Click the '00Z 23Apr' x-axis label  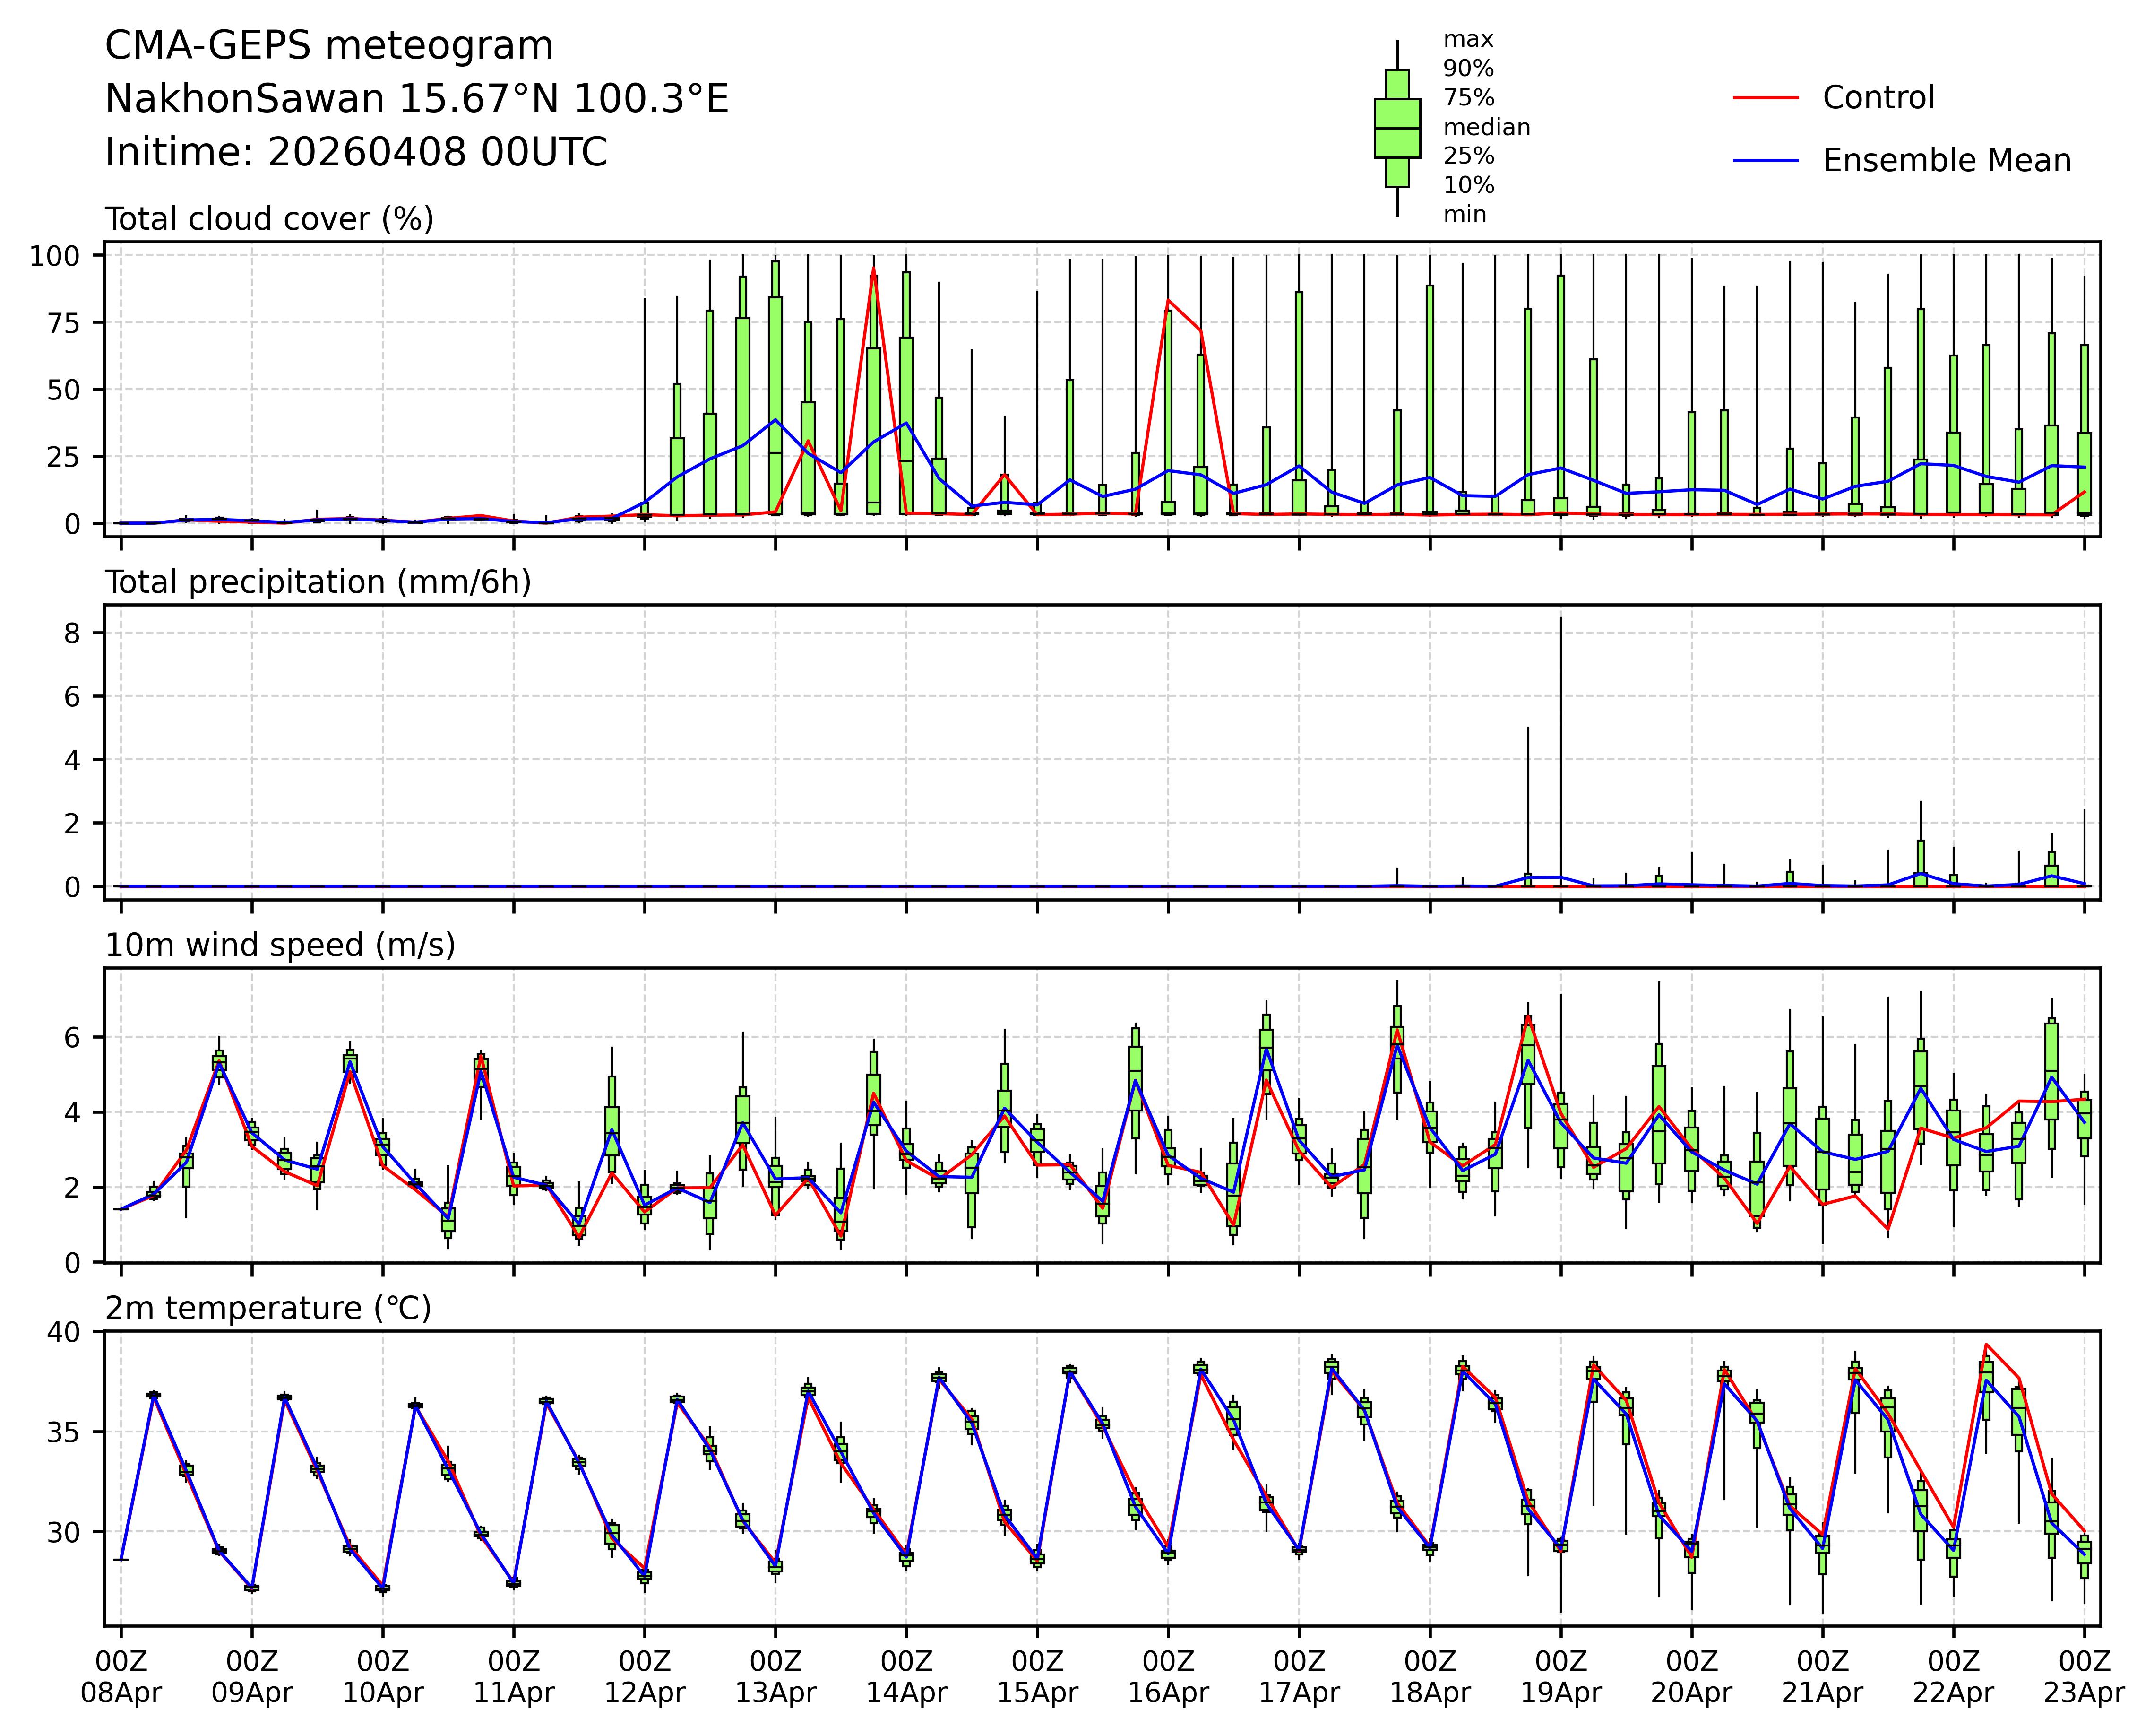[2083, 1678]
